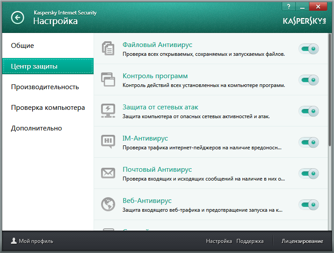
Task: Click the Почтовый Антивирус envelope icon
Action: 108,173
